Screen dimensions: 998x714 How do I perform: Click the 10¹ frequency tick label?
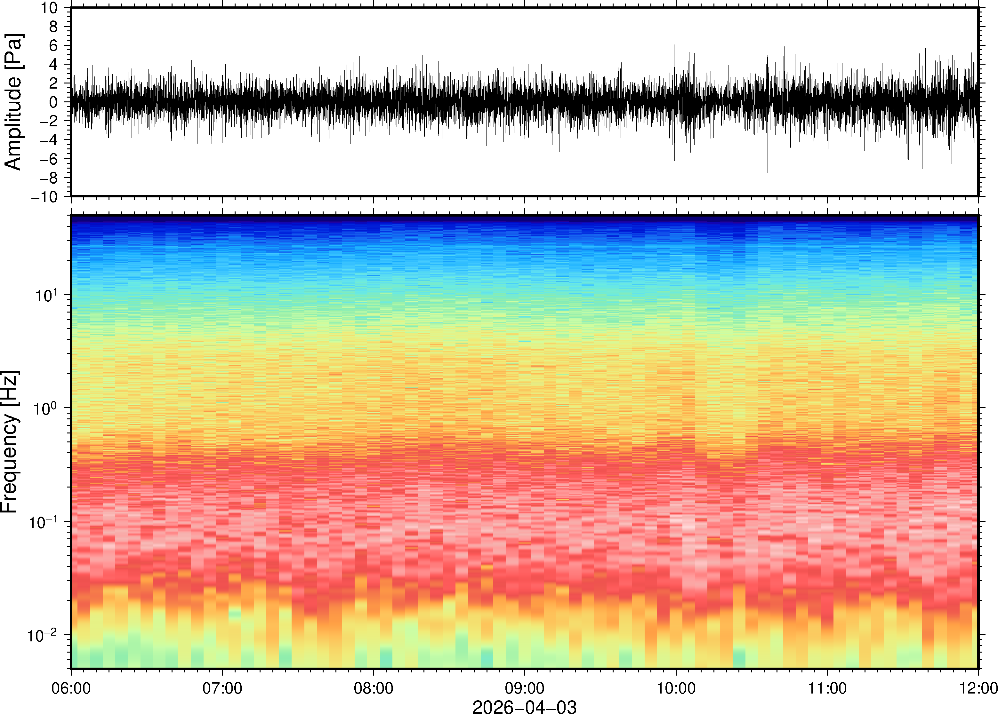pyautogui.click(x=46, y=295)
